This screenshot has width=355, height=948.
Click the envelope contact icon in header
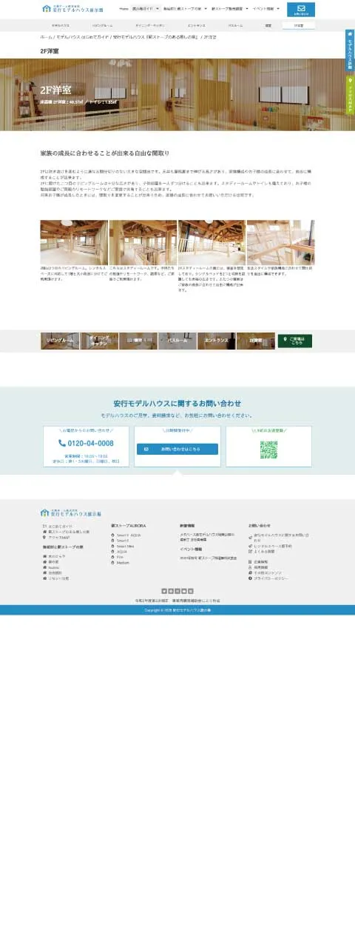tap(301, 9)
